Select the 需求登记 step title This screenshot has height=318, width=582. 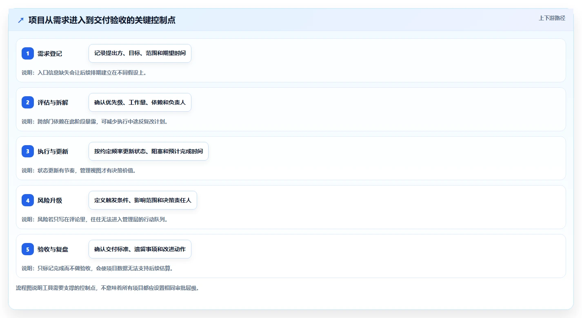tap(50, 53)
